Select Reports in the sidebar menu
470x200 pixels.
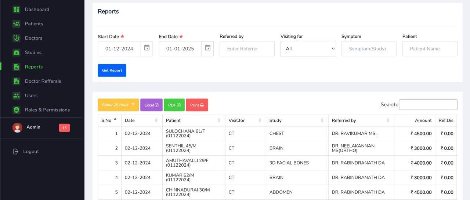tap(34, 67)
